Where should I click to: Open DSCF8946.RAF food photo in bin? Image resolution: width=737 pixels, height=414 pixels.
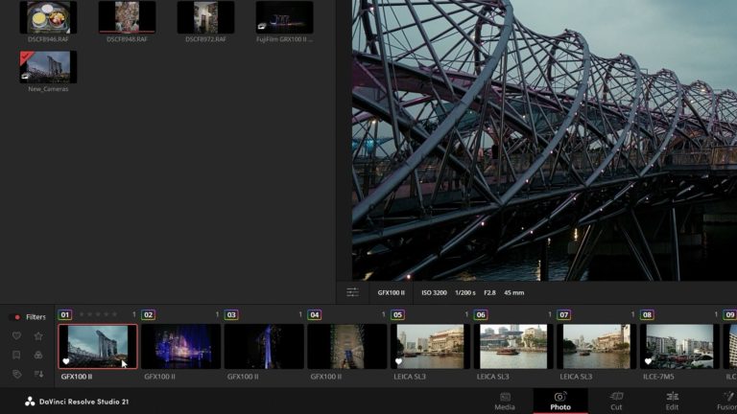coord(48,17)
